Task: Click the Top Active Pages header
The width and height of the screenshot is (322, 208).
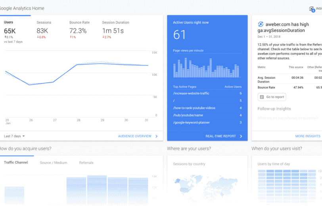Action: [x=185, y=87]
